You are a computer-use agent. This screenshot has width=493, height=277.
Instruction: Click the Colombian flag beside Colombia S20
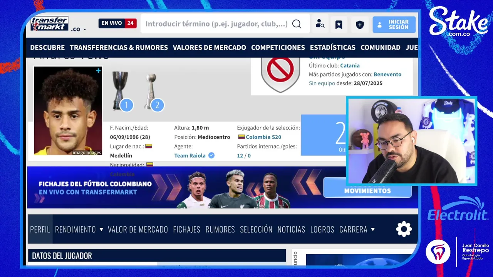(241, 137)
